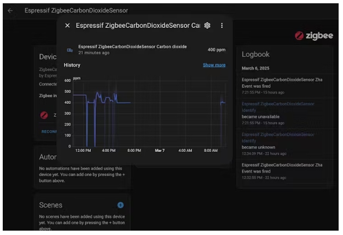The height and width of the screenshot is (235, 343).
Task: Click the Zigbee logo at top right
Action: point(313,36)
